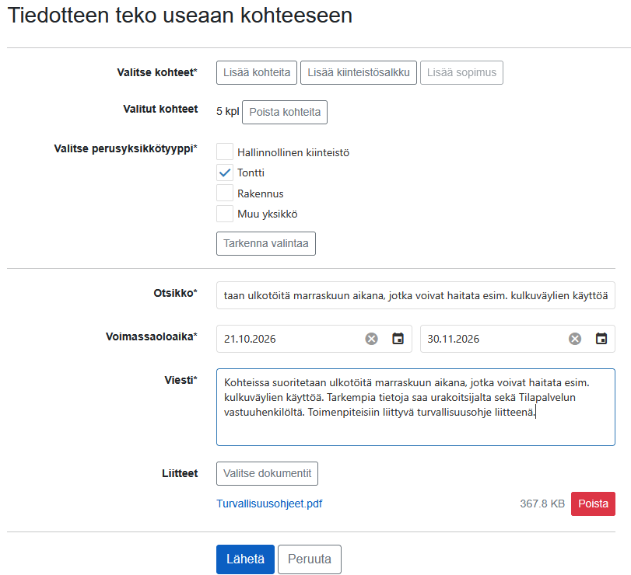Click Tarkenna valintaa button
The height and width of the screenshot is (575, 631).
pos(266,243)
